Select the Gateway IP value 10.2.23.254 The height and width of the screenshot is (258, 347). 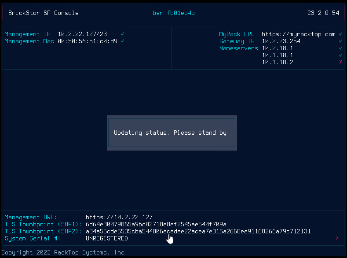(x=281, y=41)
